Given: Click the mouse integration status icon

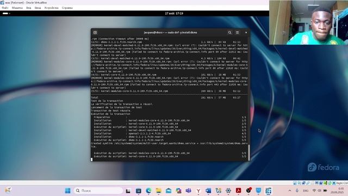Looking at the screenshot, I should (x=330, y=183).
